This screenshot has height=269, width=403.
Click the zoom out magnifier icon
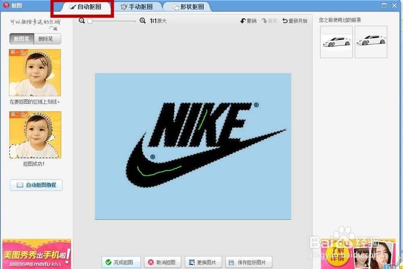tap(82, 21)
